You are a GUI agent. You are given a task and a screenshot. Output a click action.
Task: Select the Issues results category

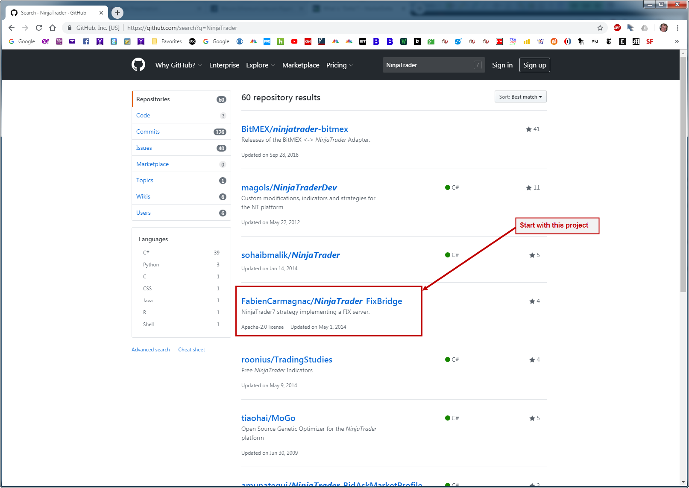point(144,148)
